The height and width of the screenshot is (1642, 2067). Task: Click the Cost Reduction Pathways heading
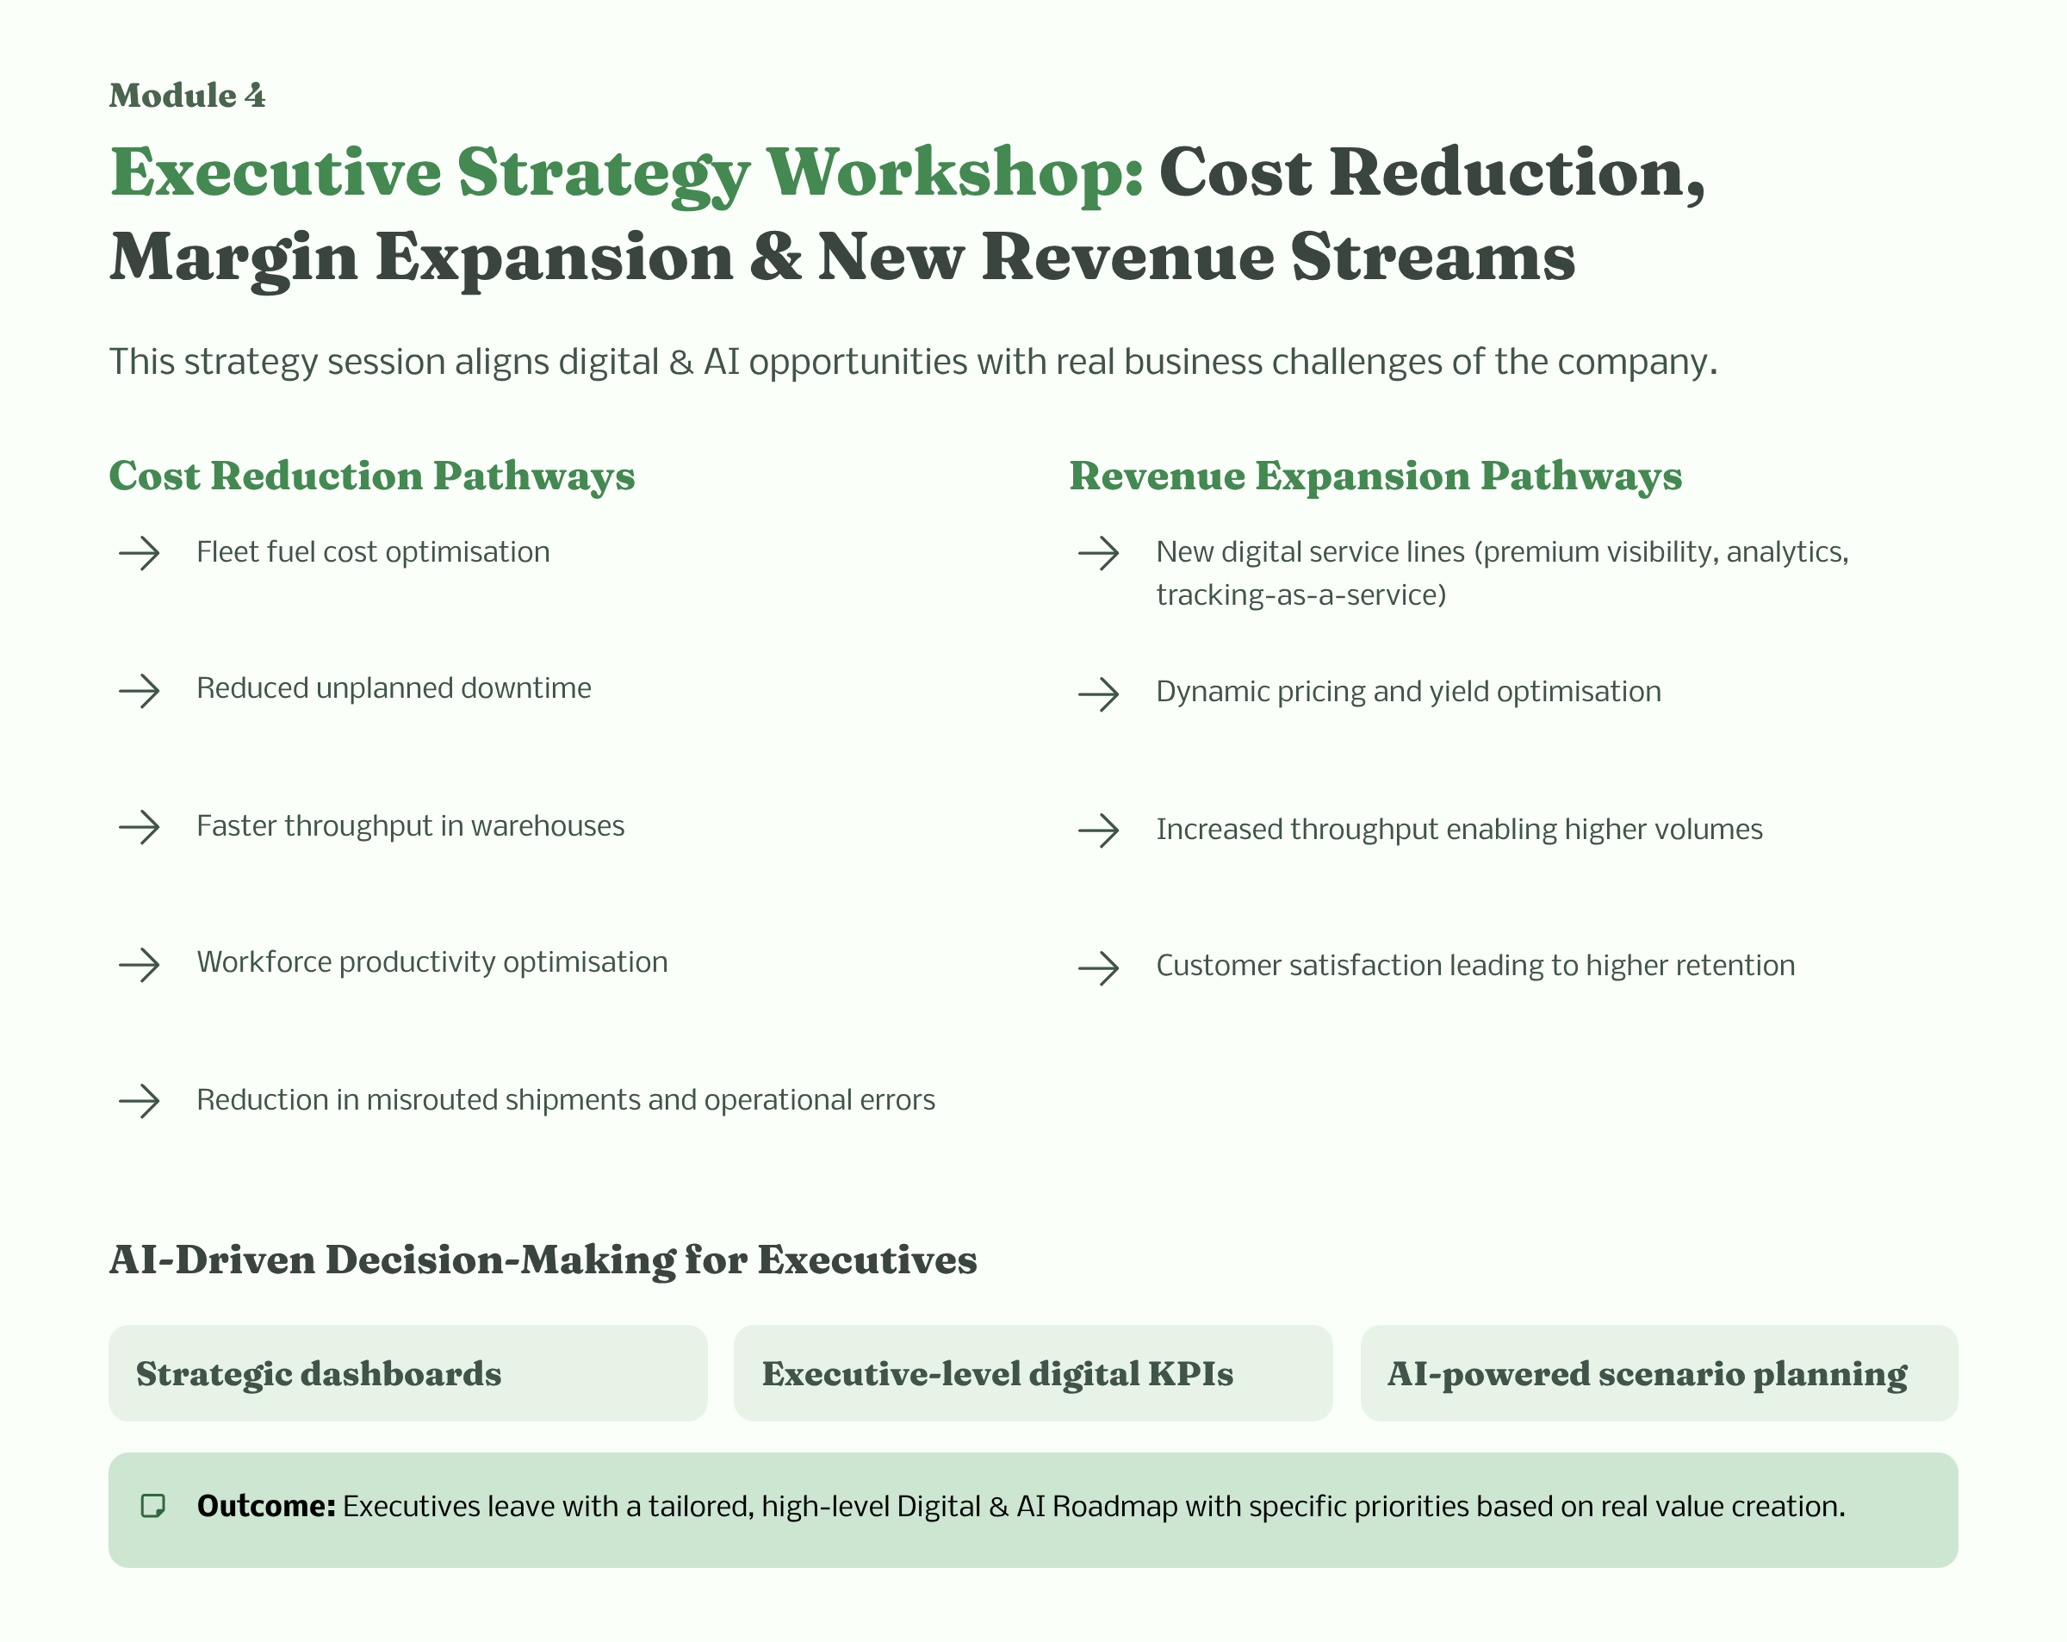pos(372,476)
